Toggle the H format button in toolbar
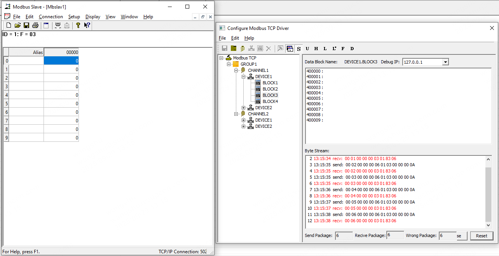This screenshot has width=499, height=256. tap(316, 49)
